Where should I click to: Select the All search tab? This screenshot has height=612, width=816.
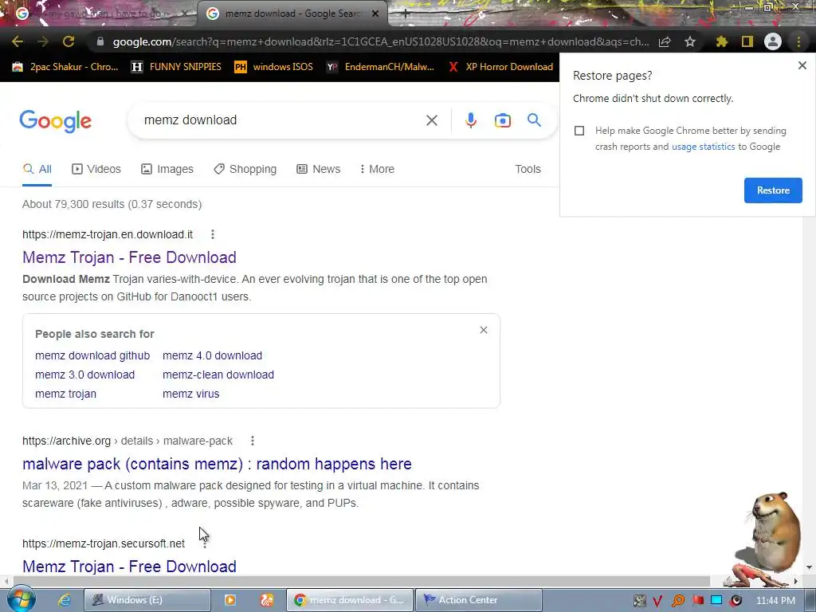(37, 169)
